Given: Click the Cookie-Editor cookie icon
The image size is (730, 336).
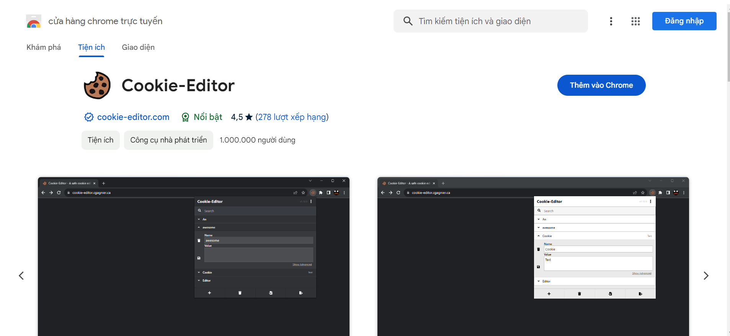Looking at the screenshot, I should coord(97,85).
